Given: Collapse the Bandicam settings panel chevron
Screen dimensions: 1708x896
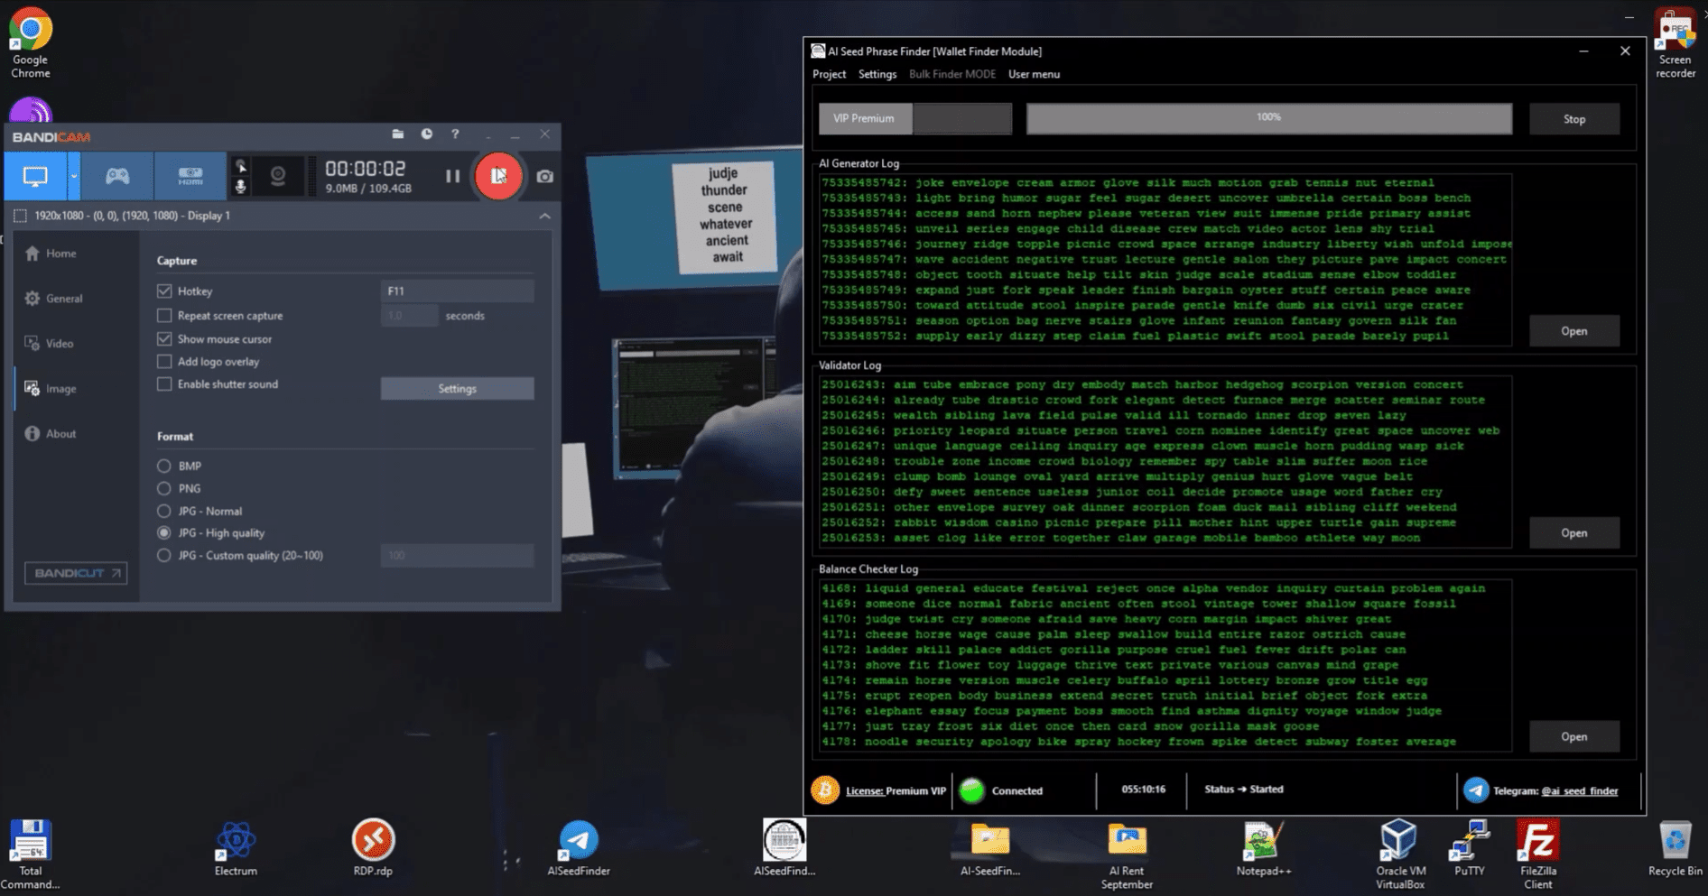Looking at the screenshot, I should tap(544, 216).
